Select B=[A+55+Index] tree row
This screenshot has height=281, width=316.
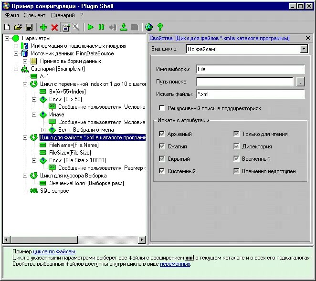67,92
